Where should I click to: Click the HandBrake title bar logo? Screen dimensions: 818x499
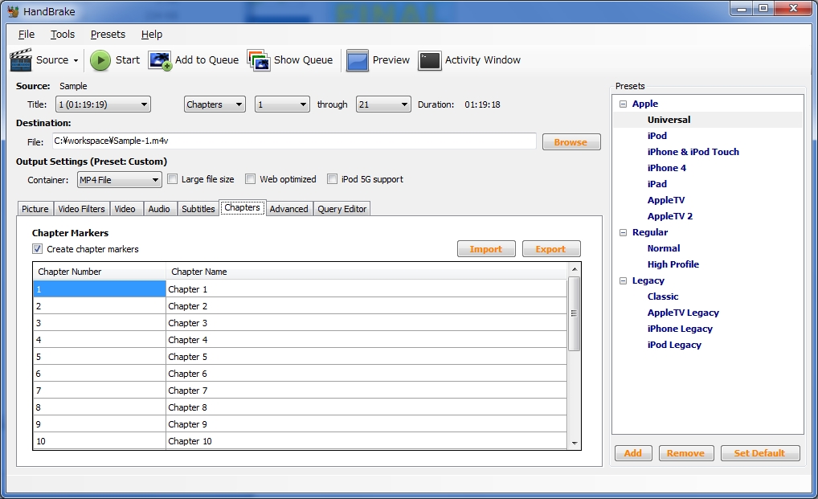pyautogui.click(x=13, y=11)
